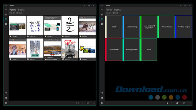Open more options ellipsis in left window
This screenshot has width=196, height=110.
pyautogui.click(x=94, y=103)
